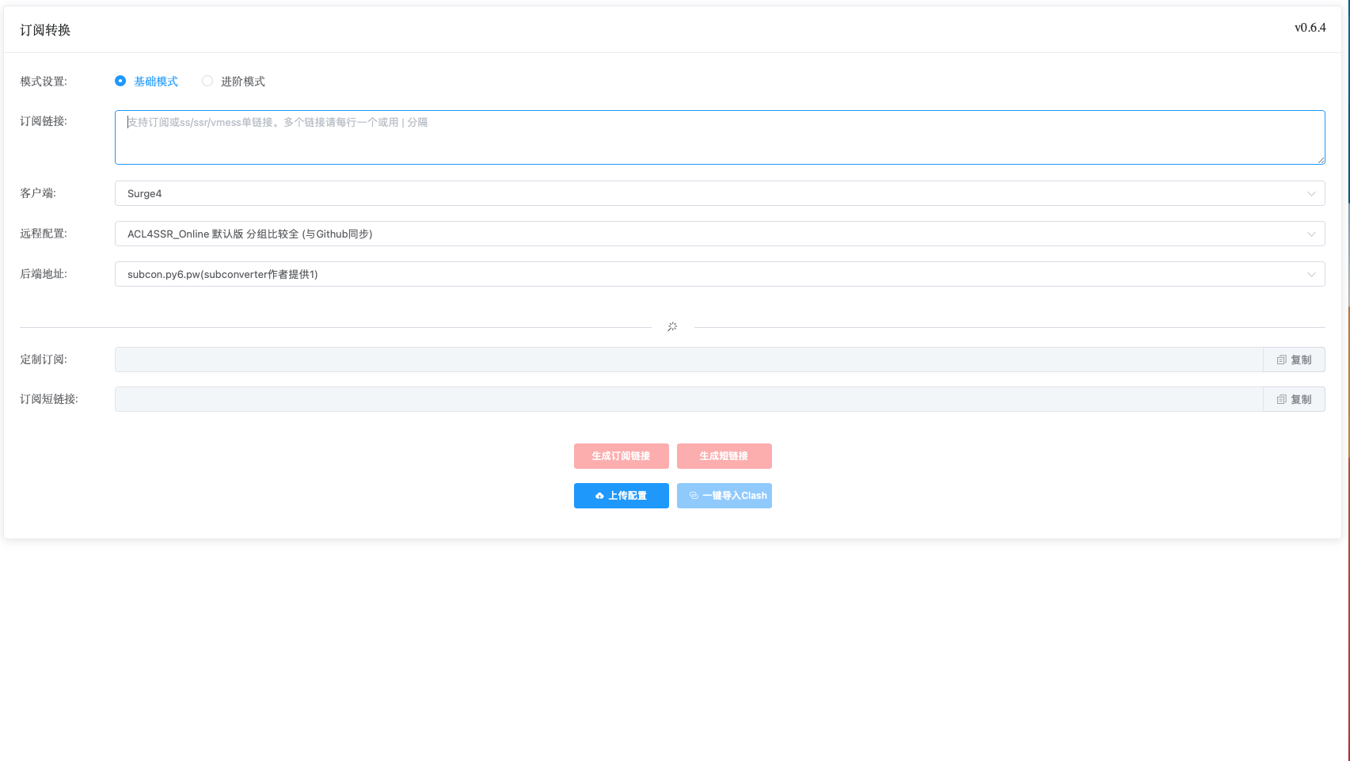Screen dimensions: 1350x761
Task: Click the sparkle icon on the divider
Action: pos(672,327)
